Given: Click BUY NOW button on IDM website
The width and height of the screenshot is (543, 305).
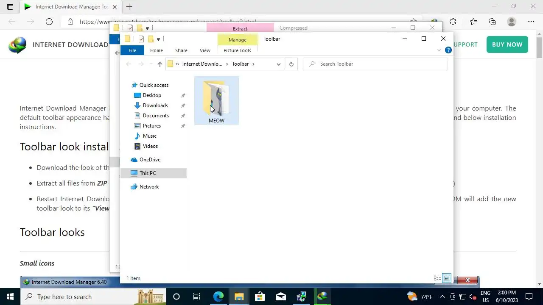Looking at the screenshot, I should pos(507,44).
